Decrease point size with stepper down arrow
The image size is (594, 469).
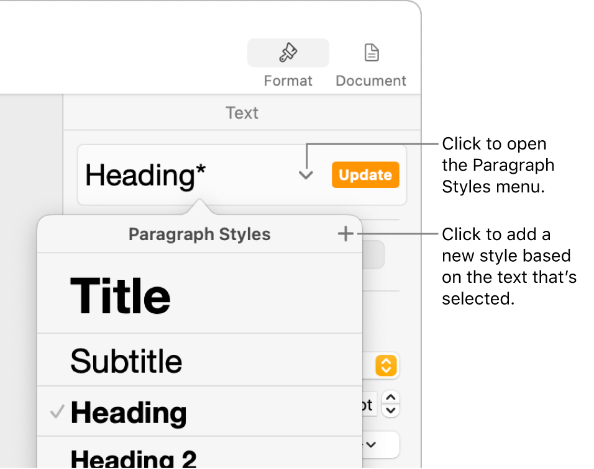click(391, 410)
